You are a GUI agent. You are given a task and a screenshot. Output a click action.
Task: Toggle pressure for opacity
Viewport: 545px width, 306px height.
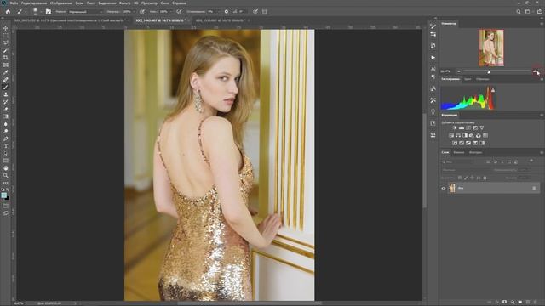142,11
